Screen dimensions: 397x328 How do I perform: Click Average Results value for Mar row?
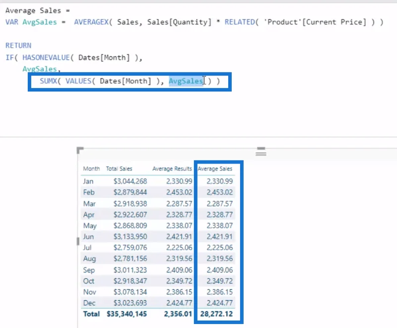coord(179,204)
